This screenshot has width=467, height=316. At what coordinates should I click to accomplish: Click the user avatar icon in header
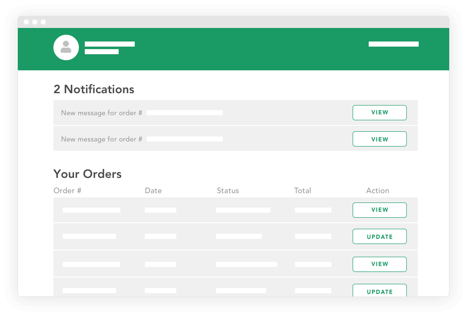click(x=66, y=47)
